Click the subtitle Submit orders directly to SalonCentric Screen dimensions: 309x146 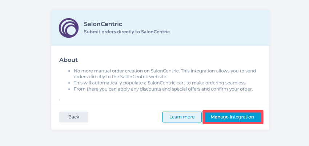(127, 32)
